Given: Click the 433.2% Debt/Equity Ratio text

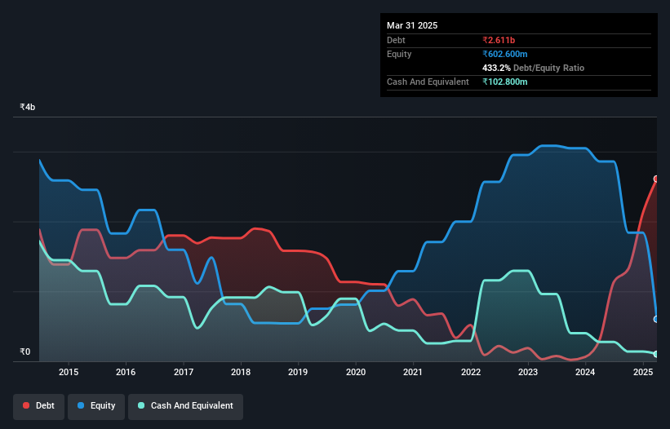Looking at the screenshot, I should (x=533, y=68).
